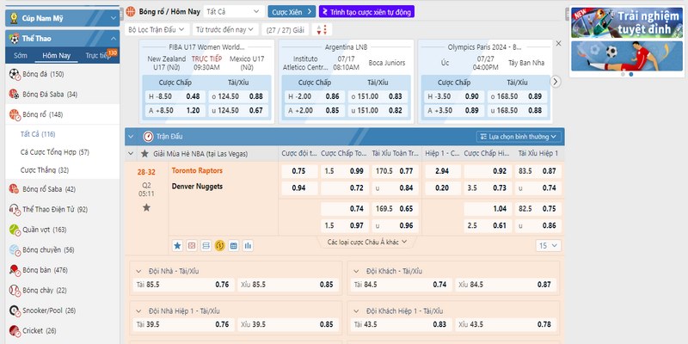Click the statistics bar chart icon
Viewport: 688px width, 344px height.
(x=248, y=245)
